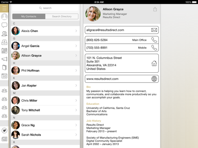Tap the house icon beside the address

point(154,63)
